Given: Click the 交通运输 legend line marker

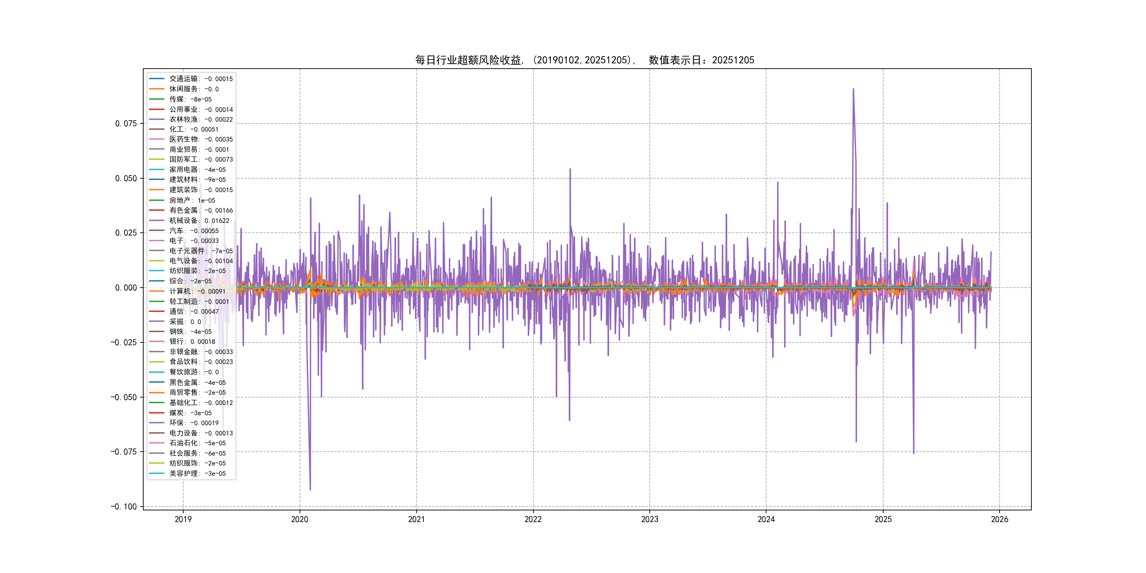Looking at the screenshot, I should [x=157, y=79].
